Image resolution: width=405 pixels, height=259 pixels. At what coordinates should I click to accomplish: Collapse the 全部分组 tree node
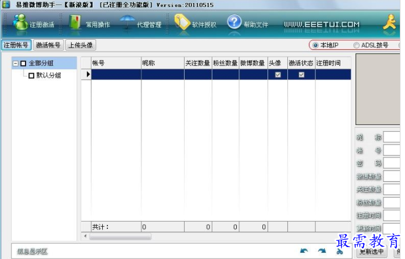[15, 63]
